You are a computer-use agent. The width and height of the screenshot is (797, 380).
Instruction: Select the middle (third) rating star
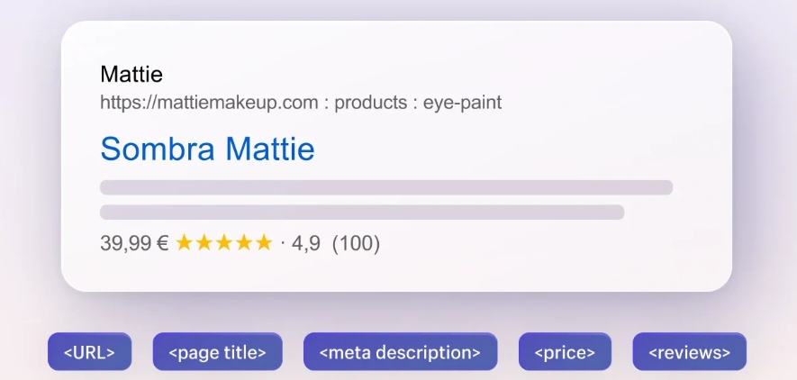[x=223, y=242]
